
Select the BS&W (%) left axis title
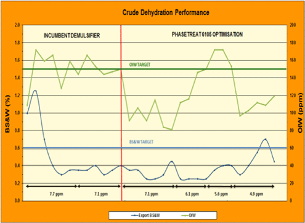(7, 114)
